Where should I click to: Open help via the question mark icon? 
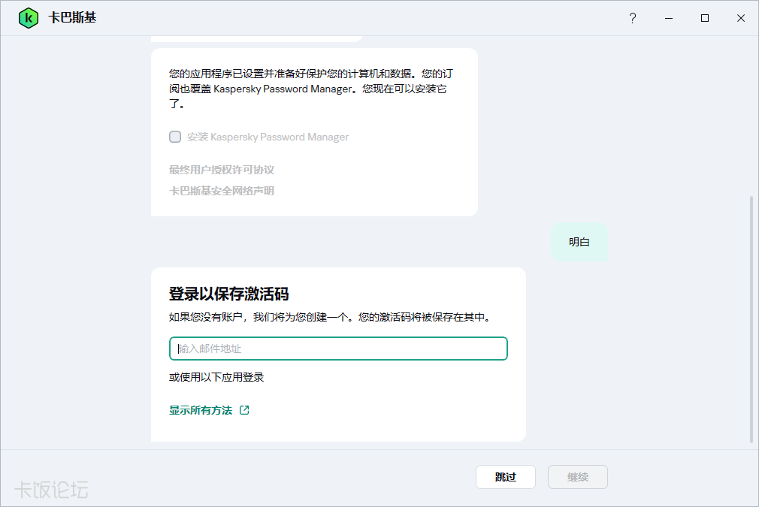632,18
